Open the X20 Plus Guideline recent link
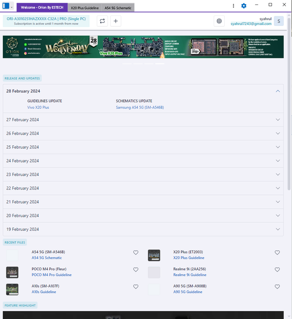Image resolution: width=292 pixels, height=319 pixels. pyautogui.click(x=189, y=258)
